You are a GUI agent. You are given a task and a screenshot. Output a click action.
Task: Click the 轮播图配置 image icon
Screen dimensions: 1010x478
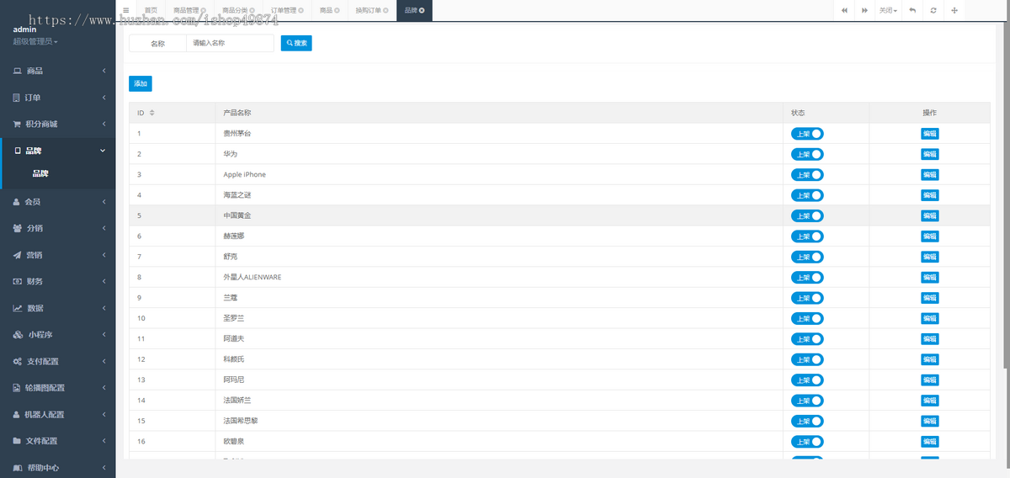[x=17, y=388]
